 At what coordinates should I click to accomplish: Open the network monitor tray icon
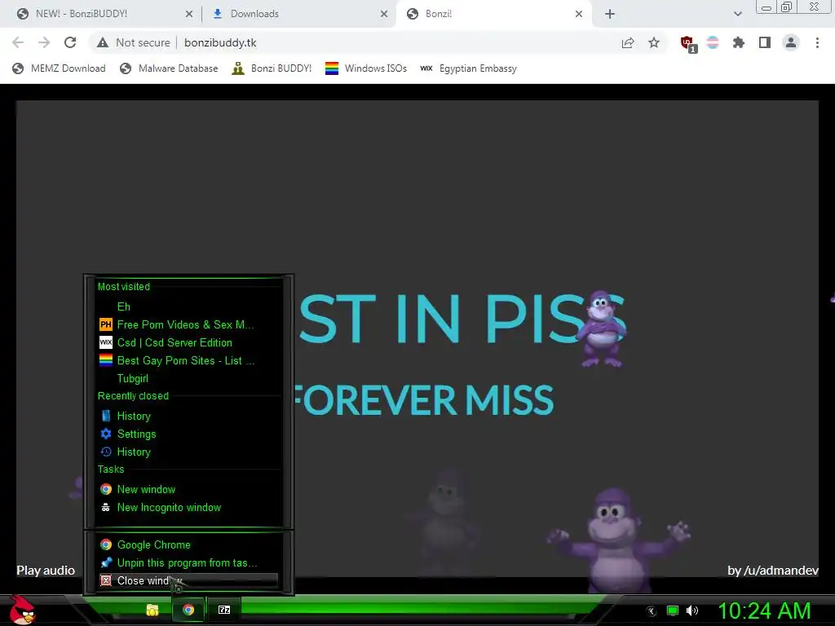[x=673, y=611]
